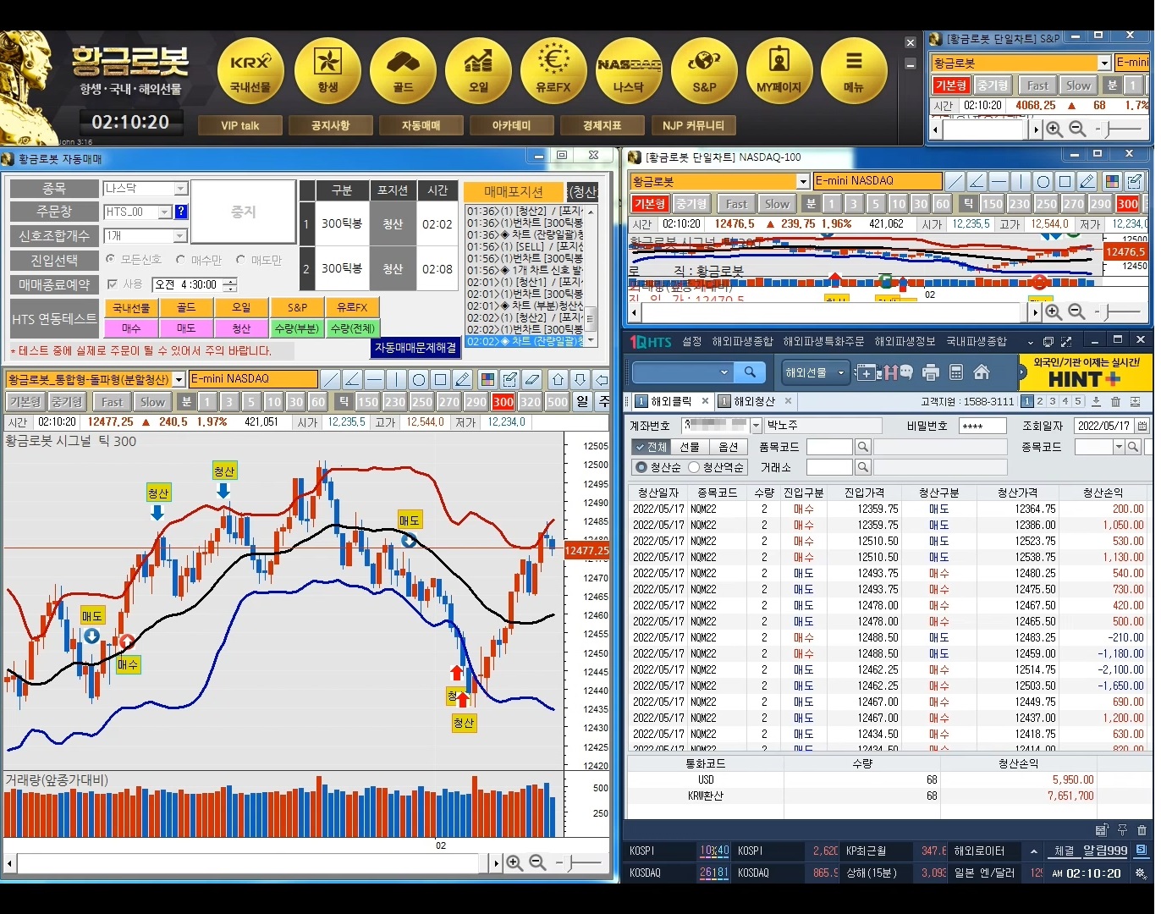Image resolution: width=1161 pixels, height=914 pixels.
Task: Open the 항셍 gold round icon
Action: 327,71
